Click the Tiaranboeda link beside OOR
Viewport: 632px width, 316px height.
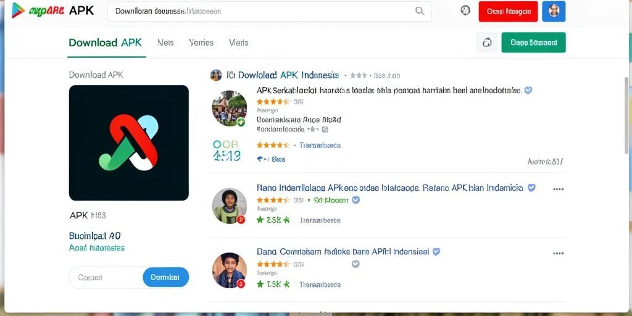coord(320,145)
